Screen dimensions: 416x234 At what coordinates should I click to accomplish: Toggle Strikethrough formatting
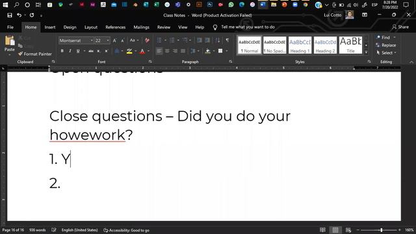(x=91, y=51)
